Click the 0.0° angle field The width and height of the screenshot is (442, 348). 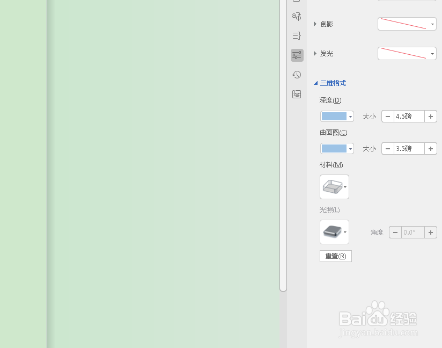pyautogui.click(x=413, y=233)
